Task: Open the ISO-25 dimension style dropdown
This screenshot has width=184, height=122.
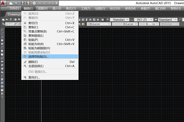Action: (144, 20)
